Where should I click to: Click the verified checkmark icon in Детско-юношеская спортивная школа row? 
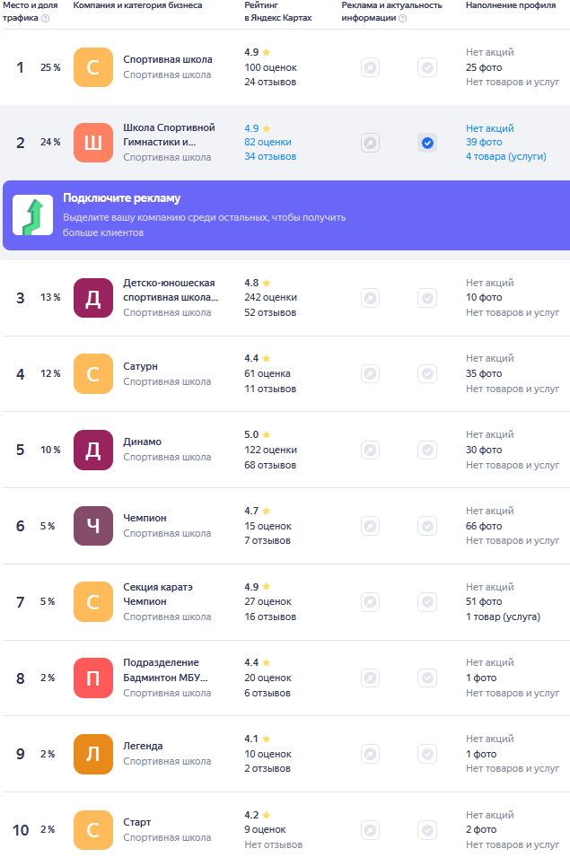[427, 298]
